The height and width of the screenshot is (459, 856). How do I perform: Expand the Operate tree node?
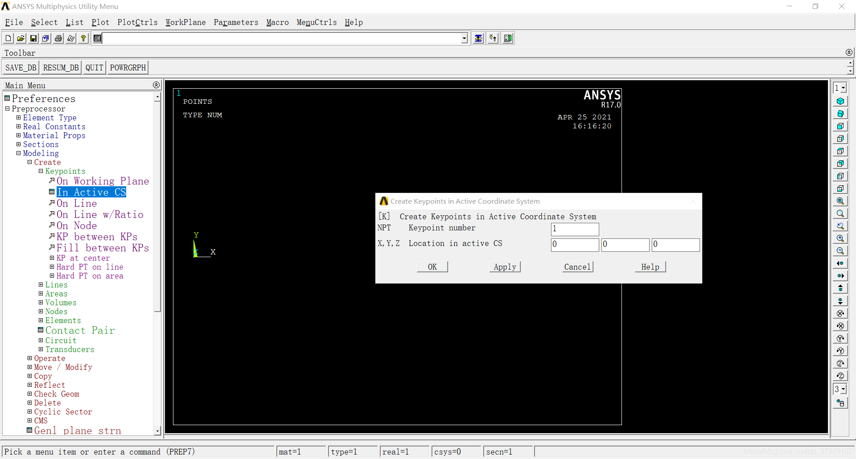pos(29,358)
